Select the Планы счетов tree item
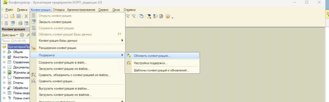The height and width of the screenshot is (102, 329). [x=21, y=98]
